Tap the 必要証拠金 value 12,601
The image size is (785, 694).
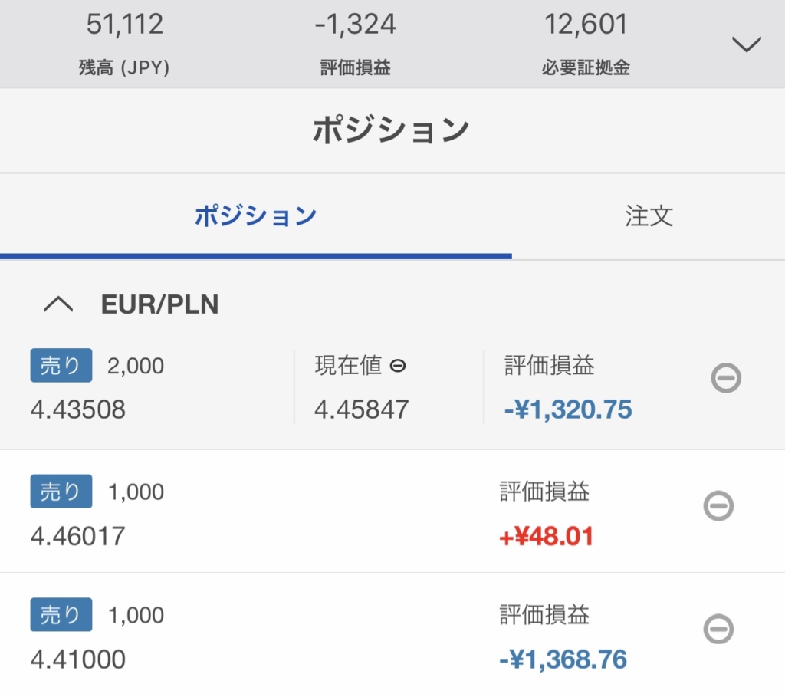586,24
